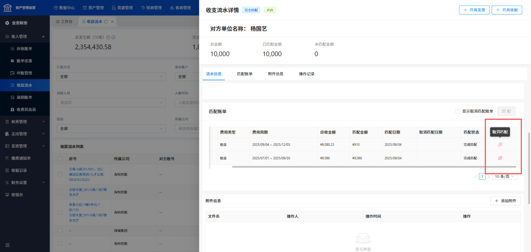
Task: Open the 10 条/页 page size dropdown
Action: [x=505, y=177]
